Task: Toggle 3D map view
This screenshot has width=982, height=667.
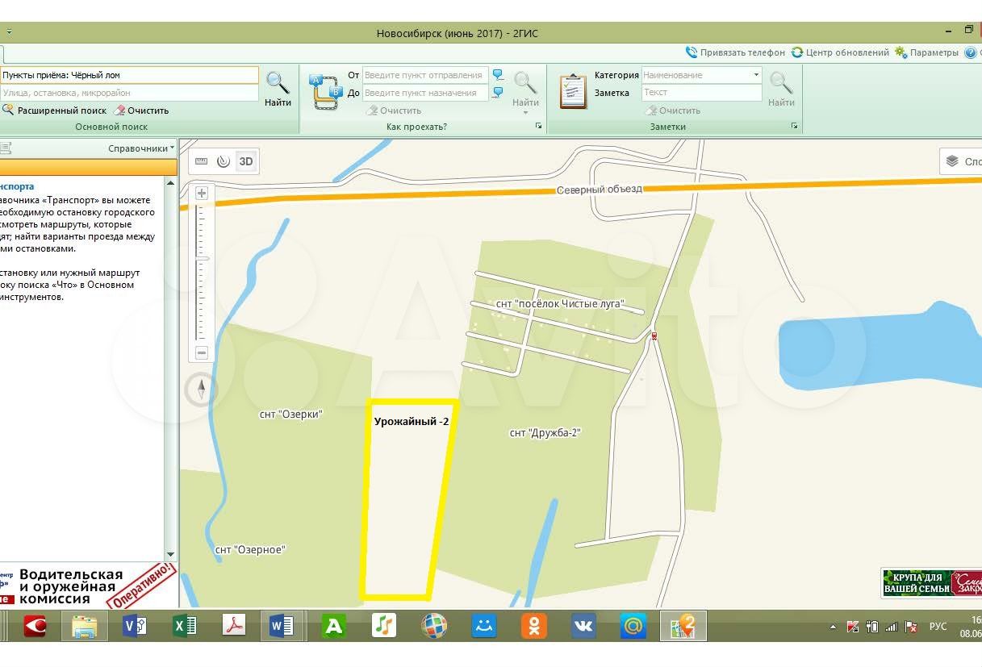Action: point(246,161)
